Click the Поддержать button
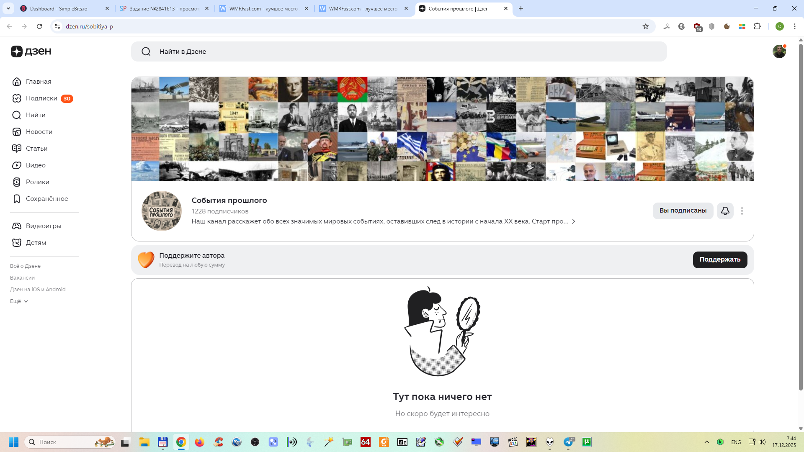Screen dimensions: 804x452 720,259
